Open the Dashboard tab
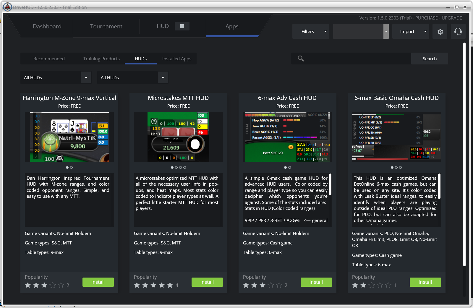Image resolution: width=473 pixels, height=308 pixels. (47, 26)
